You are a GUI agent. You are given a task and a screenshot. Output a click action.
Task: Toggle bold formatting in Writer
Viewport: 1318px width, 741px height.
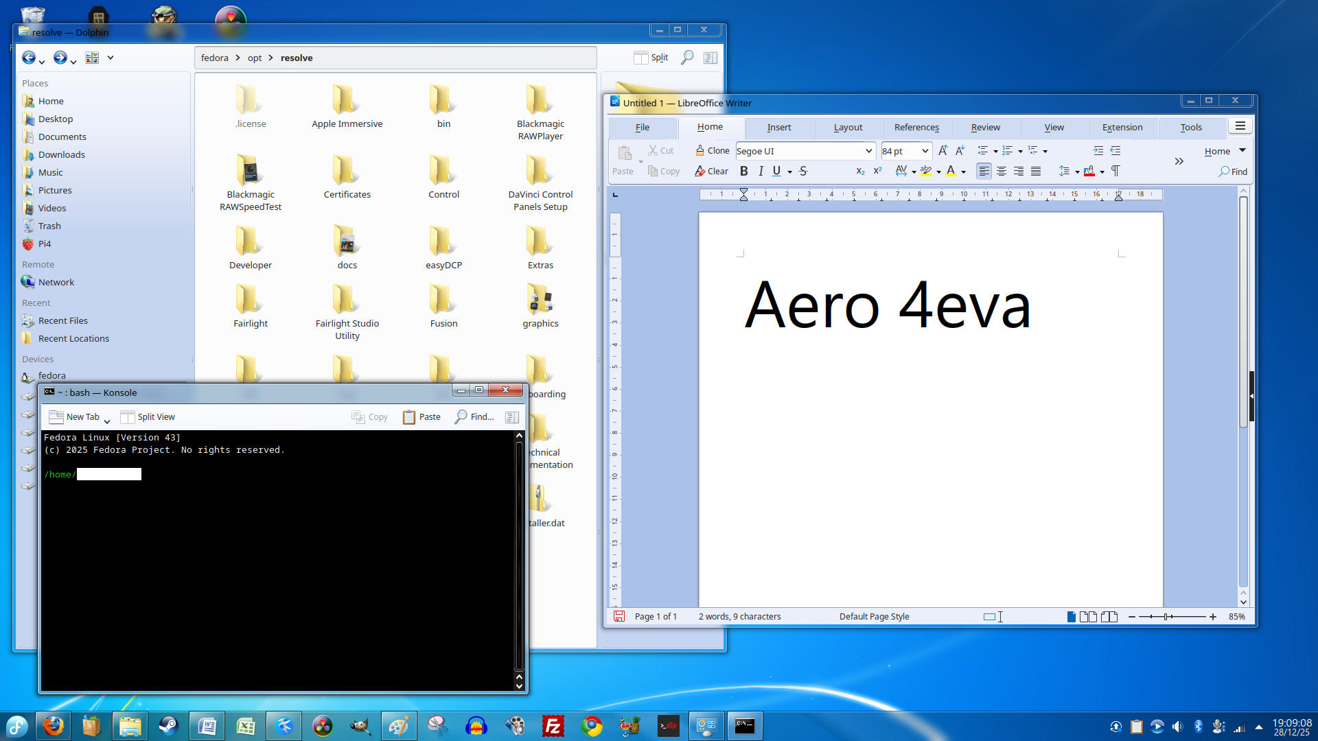tap(743, 172)
